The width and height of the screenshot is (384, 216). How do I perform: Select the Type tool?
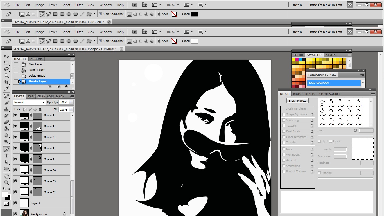pos(6,156)
